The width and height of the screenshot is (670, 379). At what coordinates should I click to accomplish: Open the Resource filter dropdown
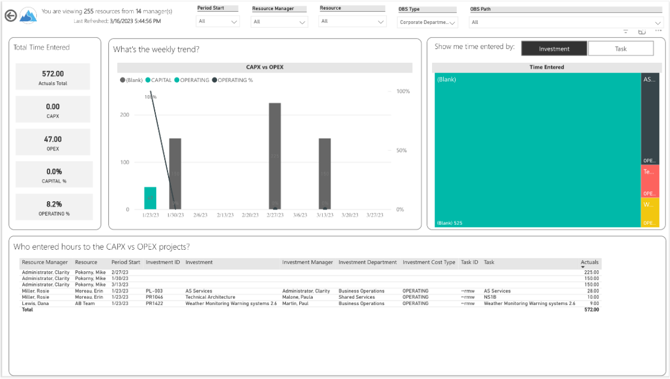click(352, 21)
